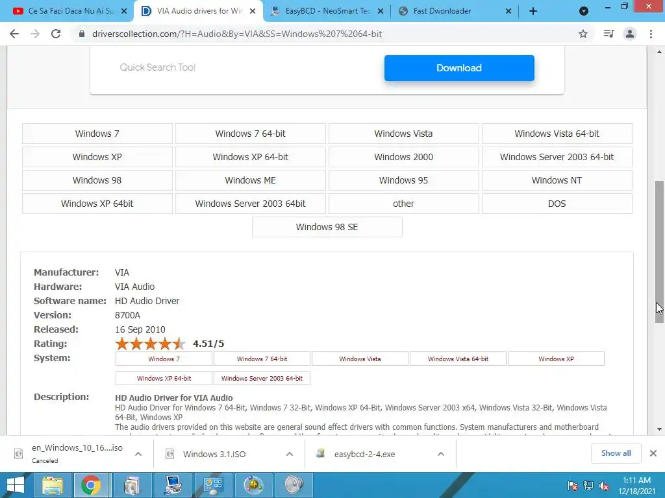Image resolution: width=665 pixels, height=498 pixels.
Task: Close the Fast Dwonloader tab
Action: [x=508, y=12]
